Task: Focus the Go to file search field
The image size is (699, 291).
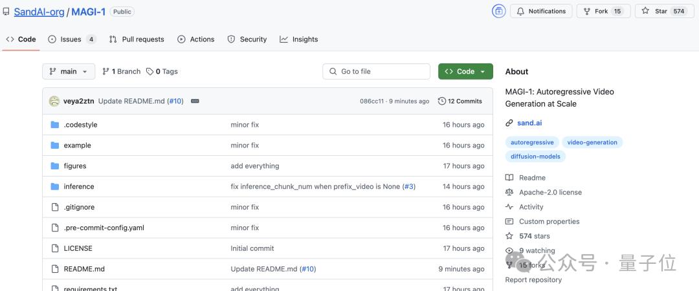Action: (376, 71)
